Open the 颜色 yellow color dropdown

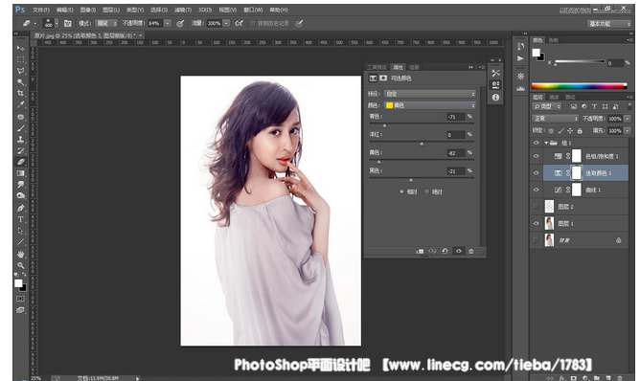pyautogui.click(x=430, y=105)
